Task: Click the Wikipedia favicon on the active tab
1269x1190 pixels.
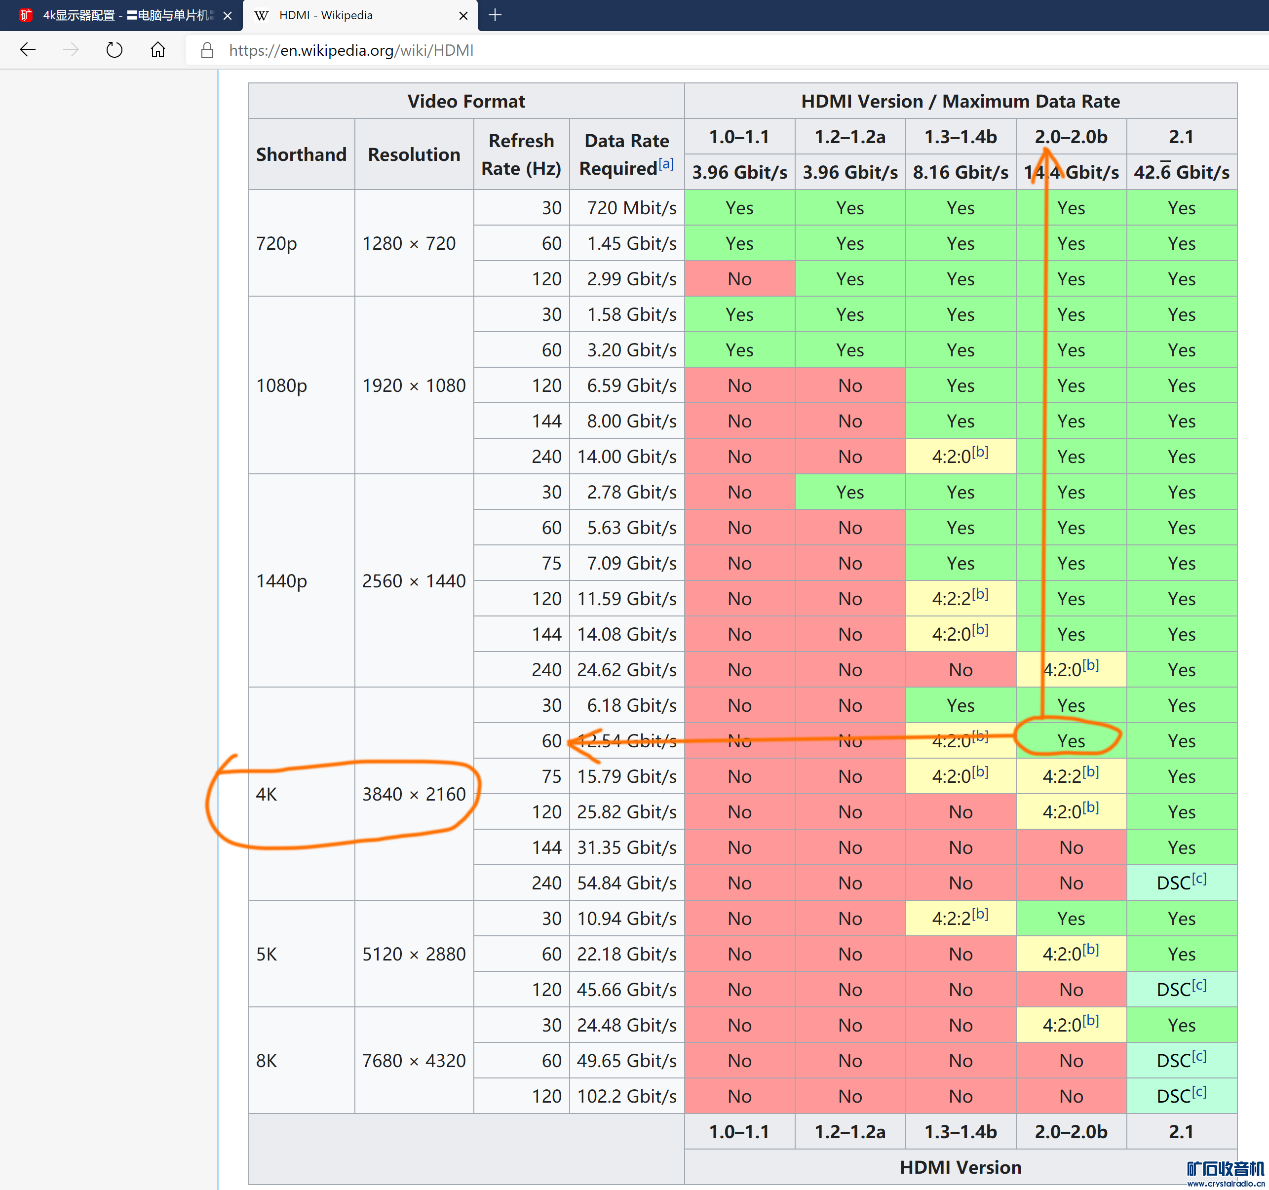Action: pyautogui.click(x=261, y=15)
